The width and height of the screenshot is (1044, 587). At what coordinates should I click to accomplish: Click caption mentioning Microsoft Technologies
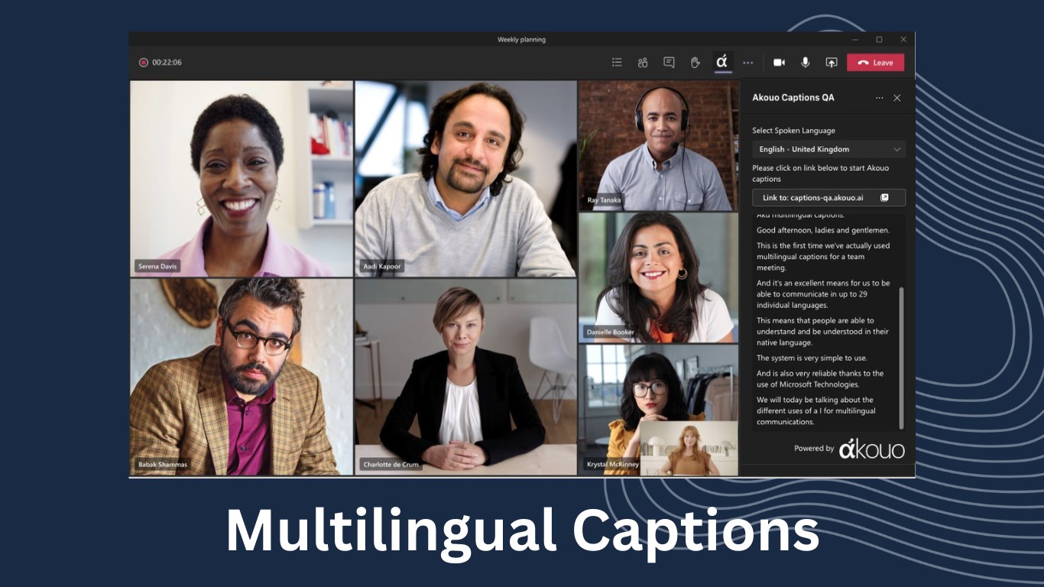(820, 379)
